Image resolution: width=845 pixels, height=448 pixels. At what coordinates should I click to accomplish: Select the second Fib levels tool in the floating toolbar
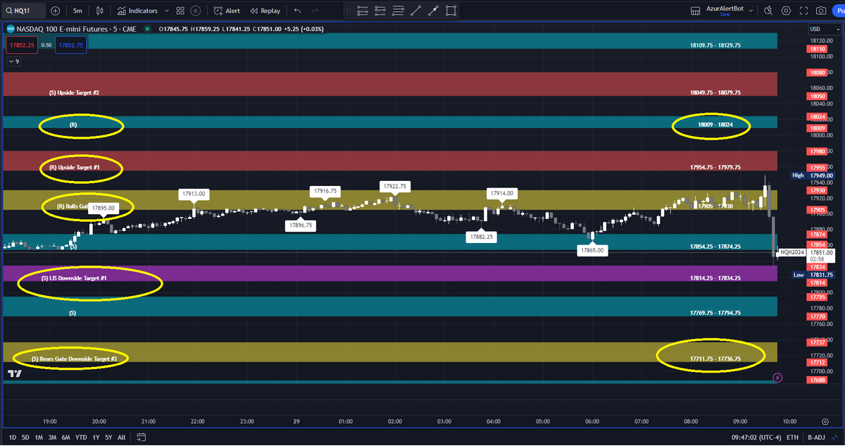[x=380, y=11]
